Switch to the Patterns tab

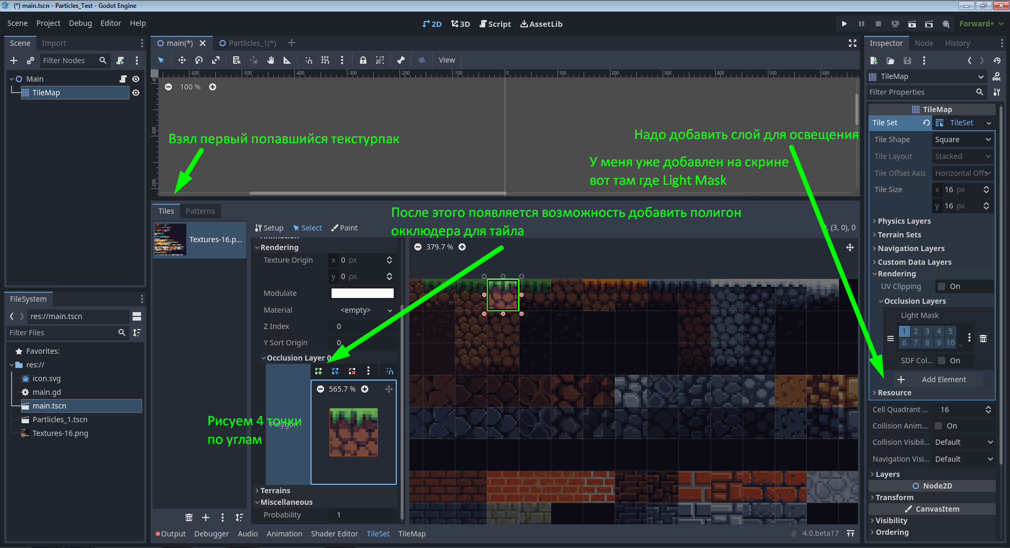(x=200, y=211)
